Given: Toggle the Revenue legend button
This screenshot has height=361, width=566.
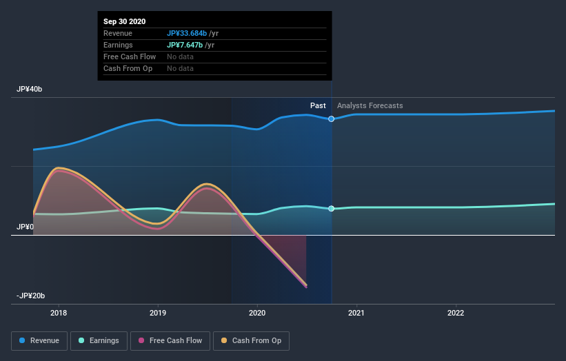Looking at the screenshot, I should pos(39,341).
